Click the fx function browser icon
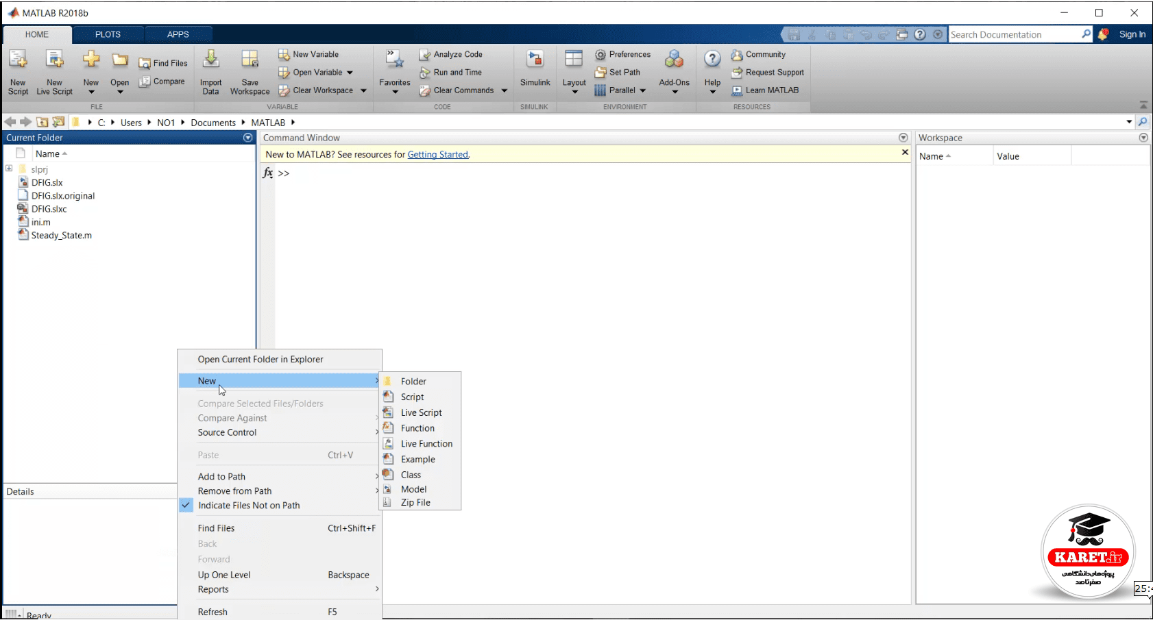Viewport: 1153px width, 620px height. coord(268,173)
